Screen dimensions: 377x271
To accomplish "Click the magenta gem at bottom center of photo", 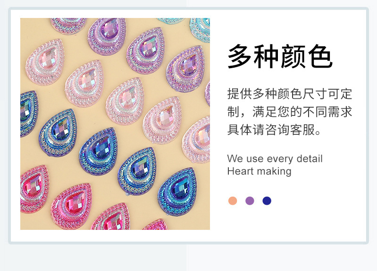I will point(111,217).
